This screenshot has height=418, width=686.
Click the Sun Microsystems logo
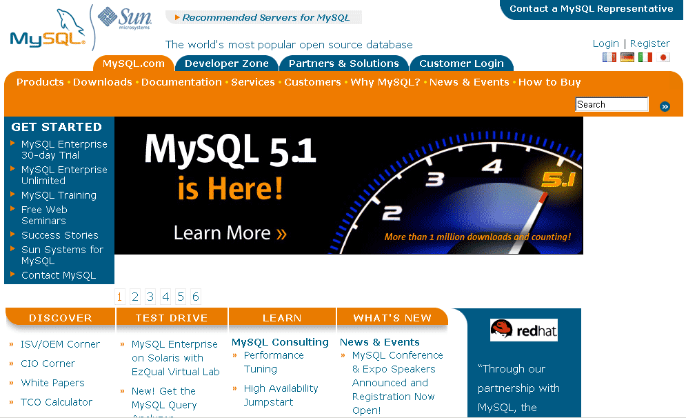pyautogui.click(x=125, y=19)
